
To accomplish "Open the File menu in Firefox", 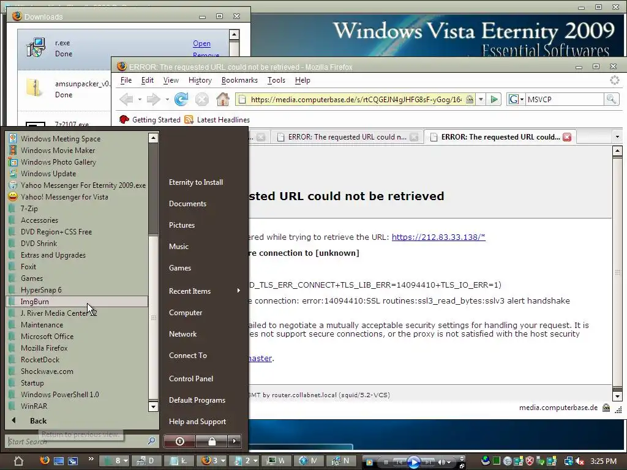I will (126, 80).
